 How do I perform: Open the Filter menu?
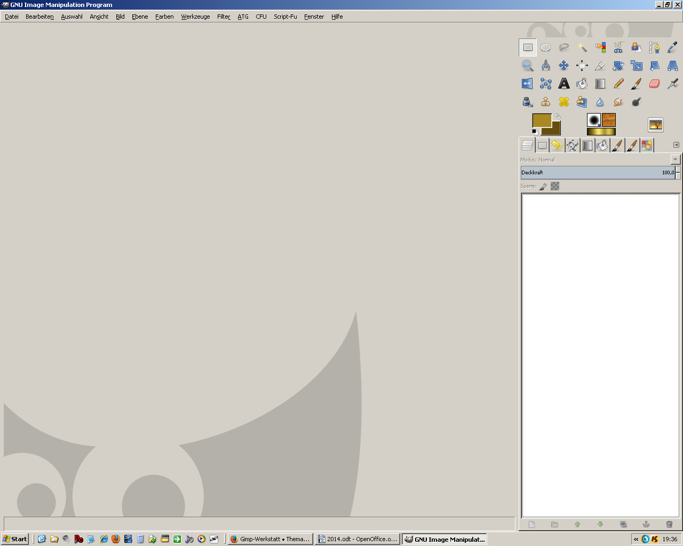point(223,17)
